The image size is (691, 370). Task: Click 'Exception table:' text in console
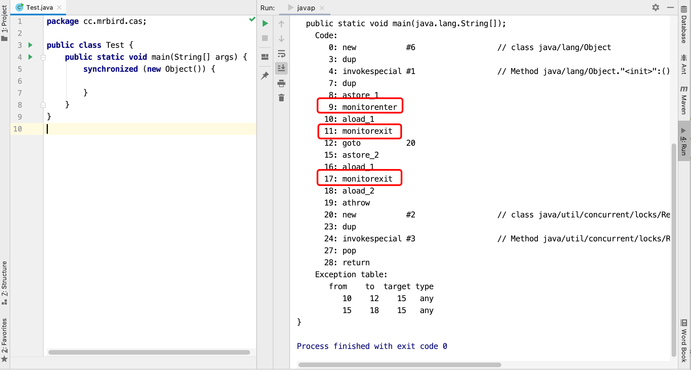351,274
